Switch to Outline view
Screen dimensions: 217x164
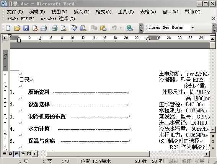[x=23, y=154]
